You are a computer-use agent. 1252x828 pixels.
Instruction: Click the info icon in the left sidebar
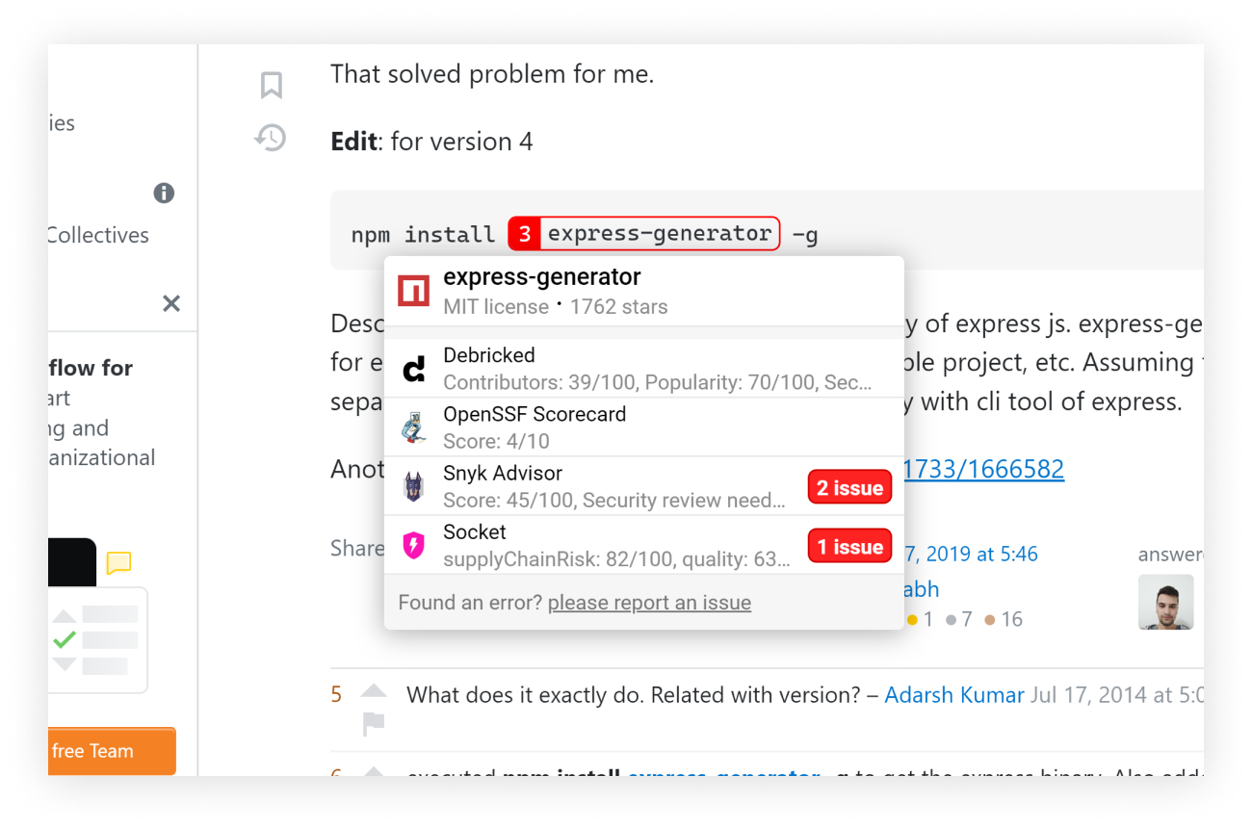[164, 193]
